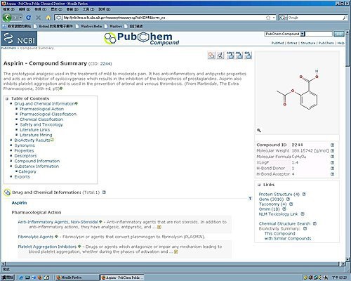The width and height of the screenshot is (351, 281).
Task: Reload the page with the refresh icon
Action: point(29,18)
